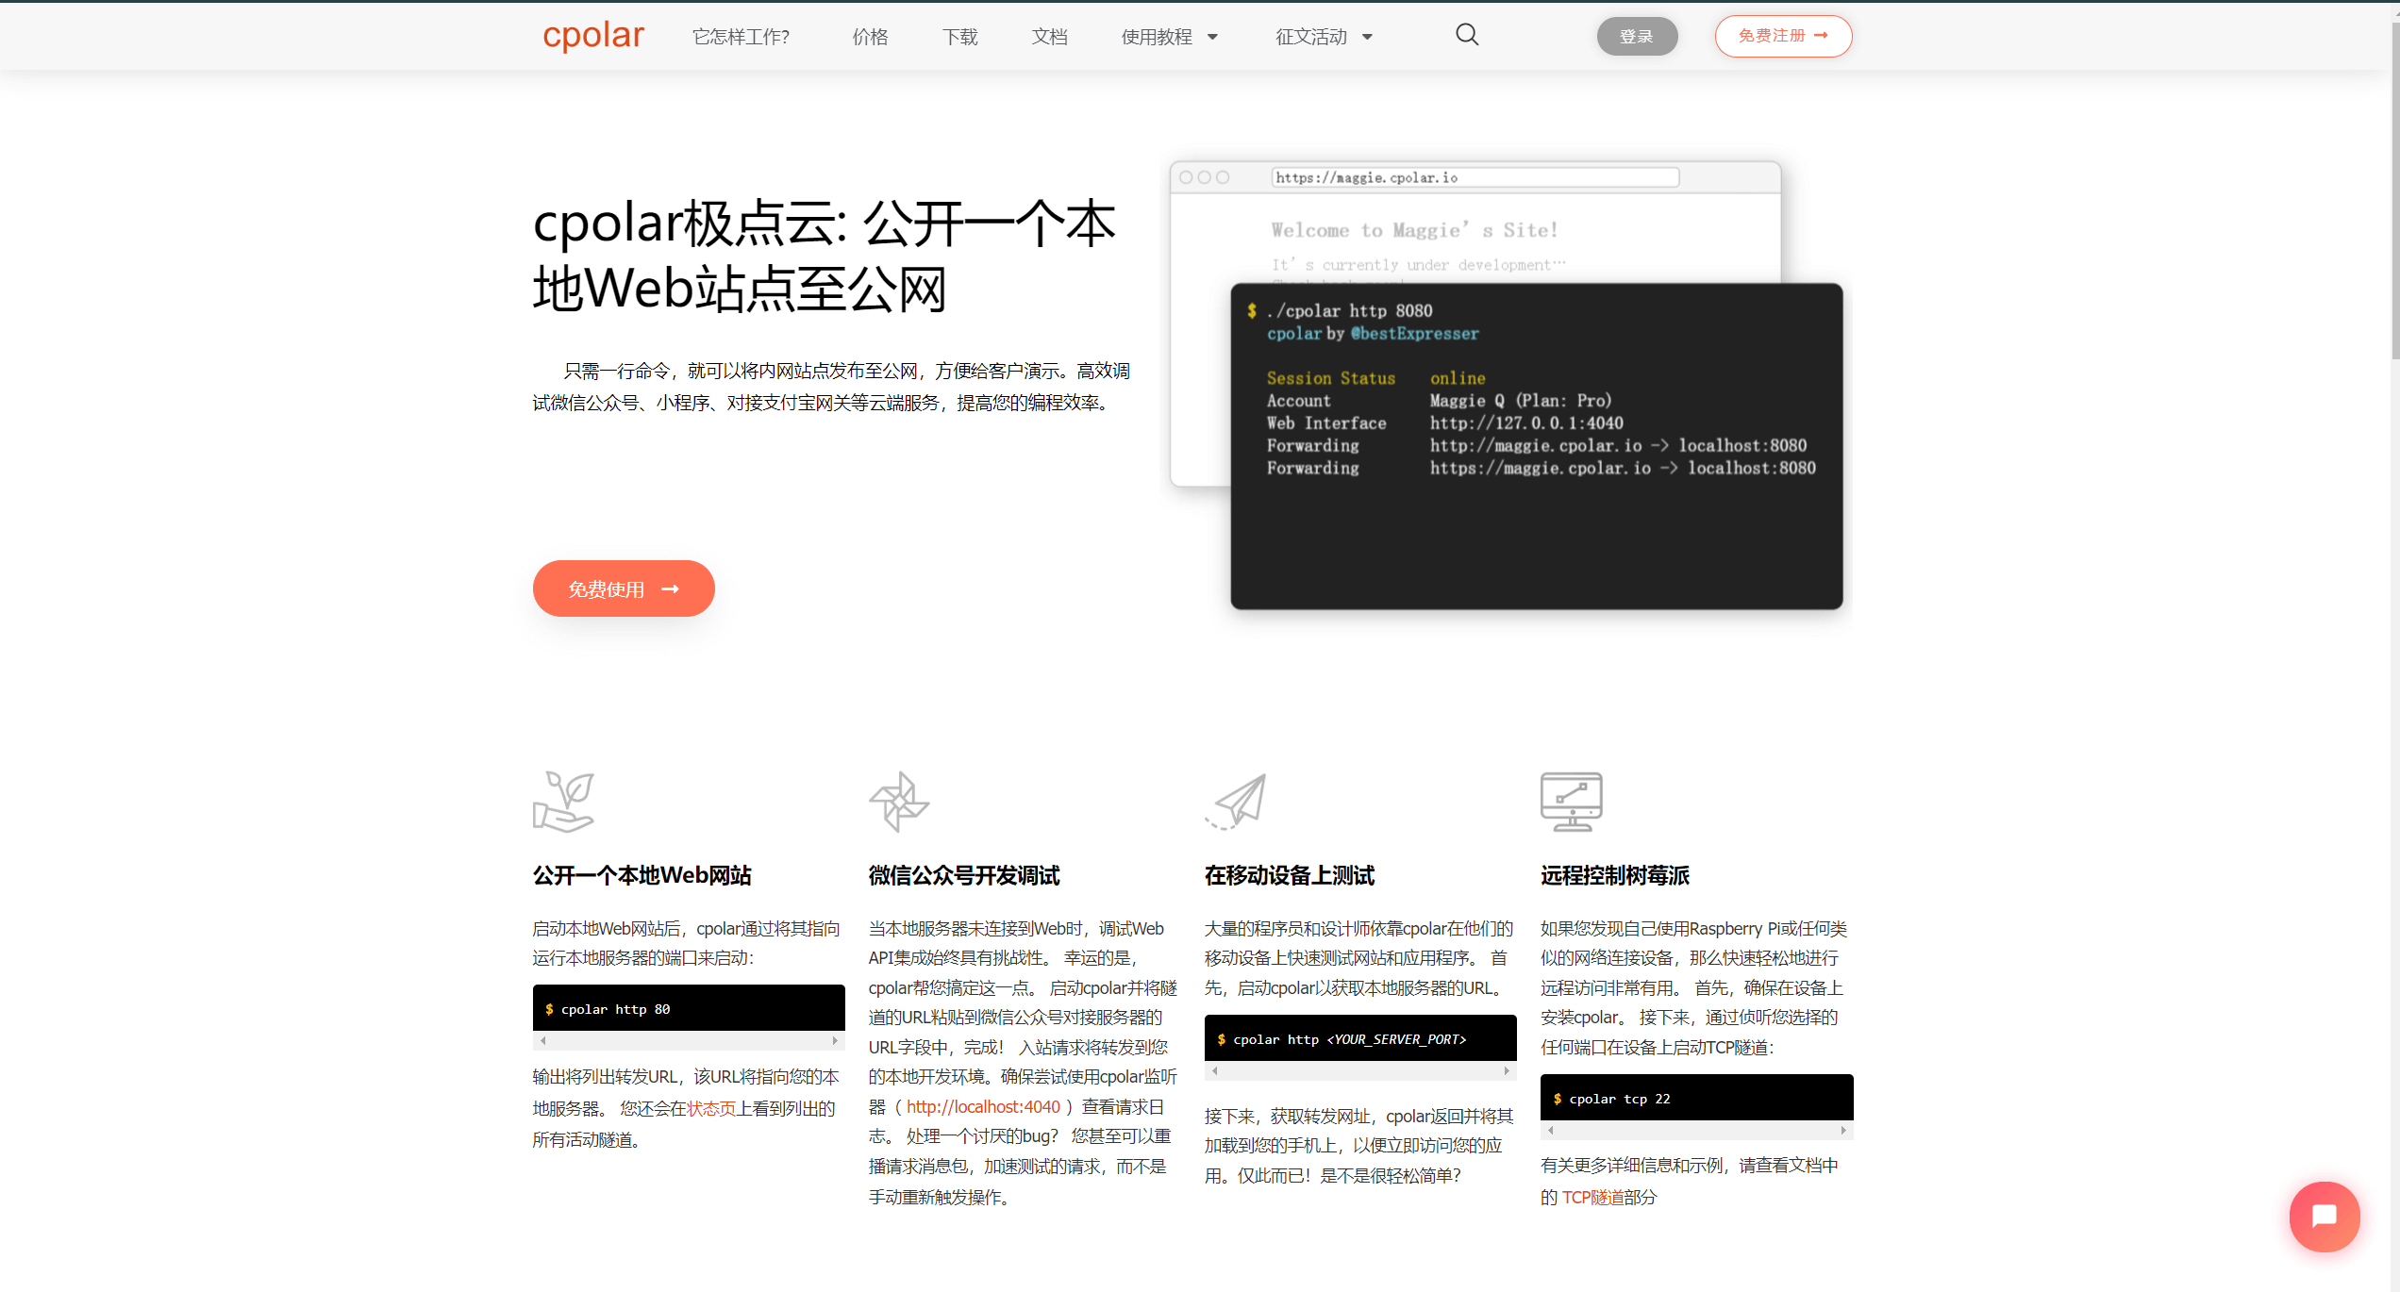This screenshot has height=1292, width=2400.
Task: Click the 免费注册 register button
Action: click(x=1783, y=36)
